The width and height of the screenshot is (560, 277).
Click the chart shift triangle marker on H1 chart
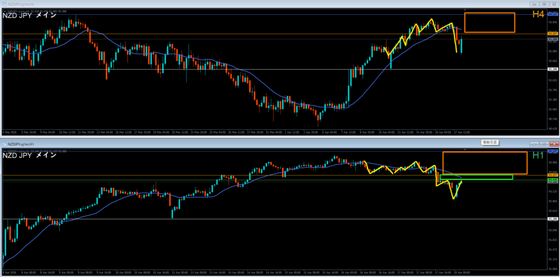tap(465, 149)
